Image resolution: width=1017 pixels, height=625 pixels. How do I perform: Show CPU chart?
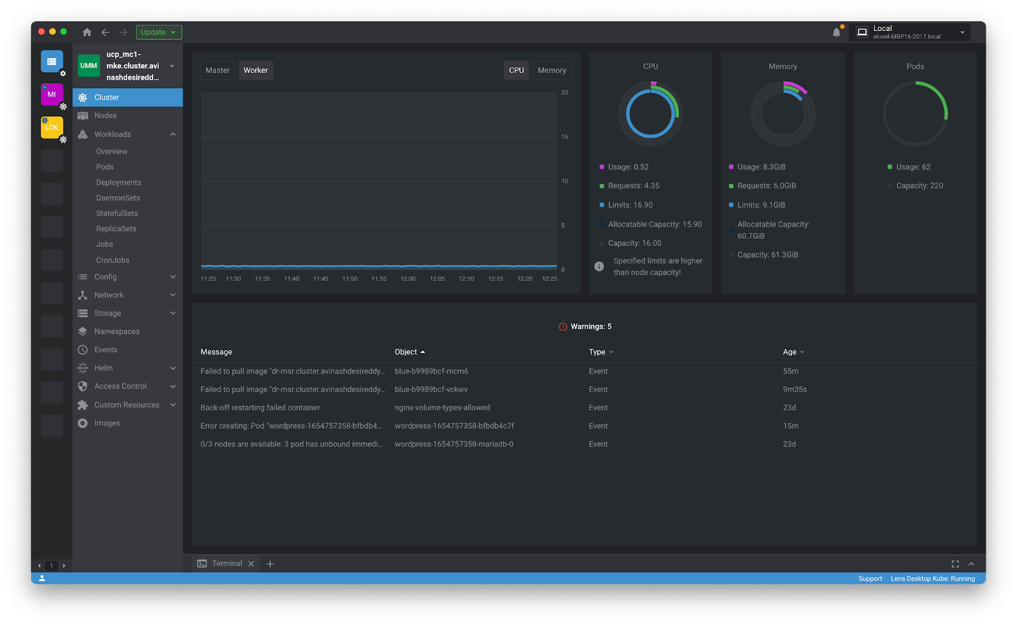(516, 71)
